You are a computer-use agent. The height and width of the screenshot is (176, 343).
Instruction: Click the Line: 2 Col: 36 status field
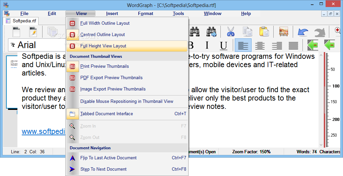pyautogui.click(x=27, y=152)
